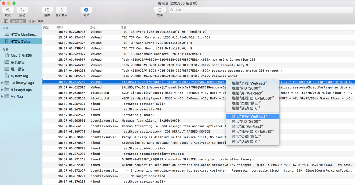This screenshot has height=185, width=355.
Task: Select the bluetoothd A2DP log row
Action: click(x=172, y=92)
